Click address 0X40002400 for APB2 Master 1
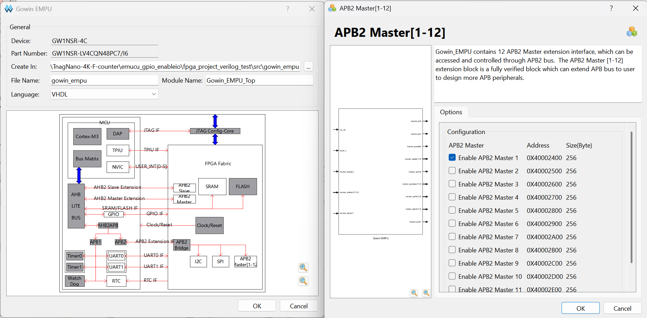The width and height of the screenshot is (647, 318). [x=544, y=158]
